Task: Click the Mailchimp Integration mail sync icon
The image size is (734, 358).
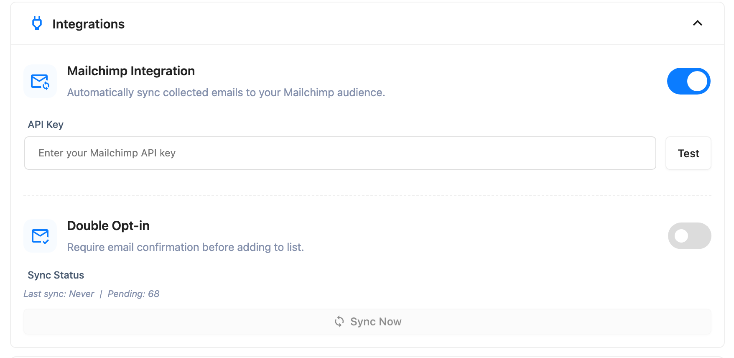Action: [40, 81]
